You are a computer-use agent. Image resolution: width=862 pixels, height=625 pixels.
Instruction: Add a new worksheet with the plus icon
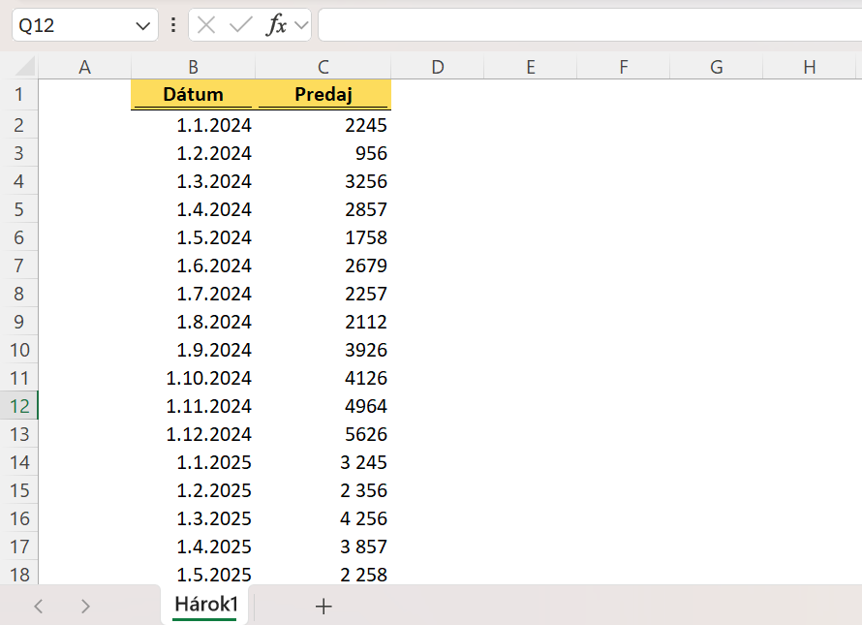pos(323,606)
